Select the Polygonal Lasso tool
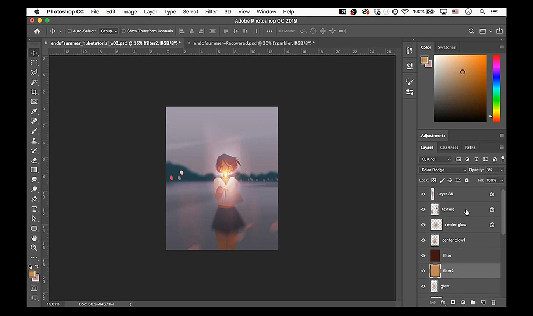This screenshot has height=316, width=533. coord(34,72)
